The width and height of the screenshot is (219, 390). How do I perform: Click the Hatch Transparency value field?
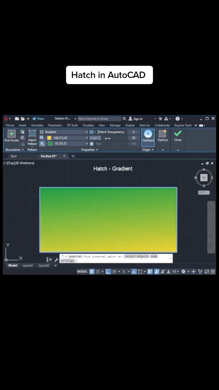coord(134,132)
